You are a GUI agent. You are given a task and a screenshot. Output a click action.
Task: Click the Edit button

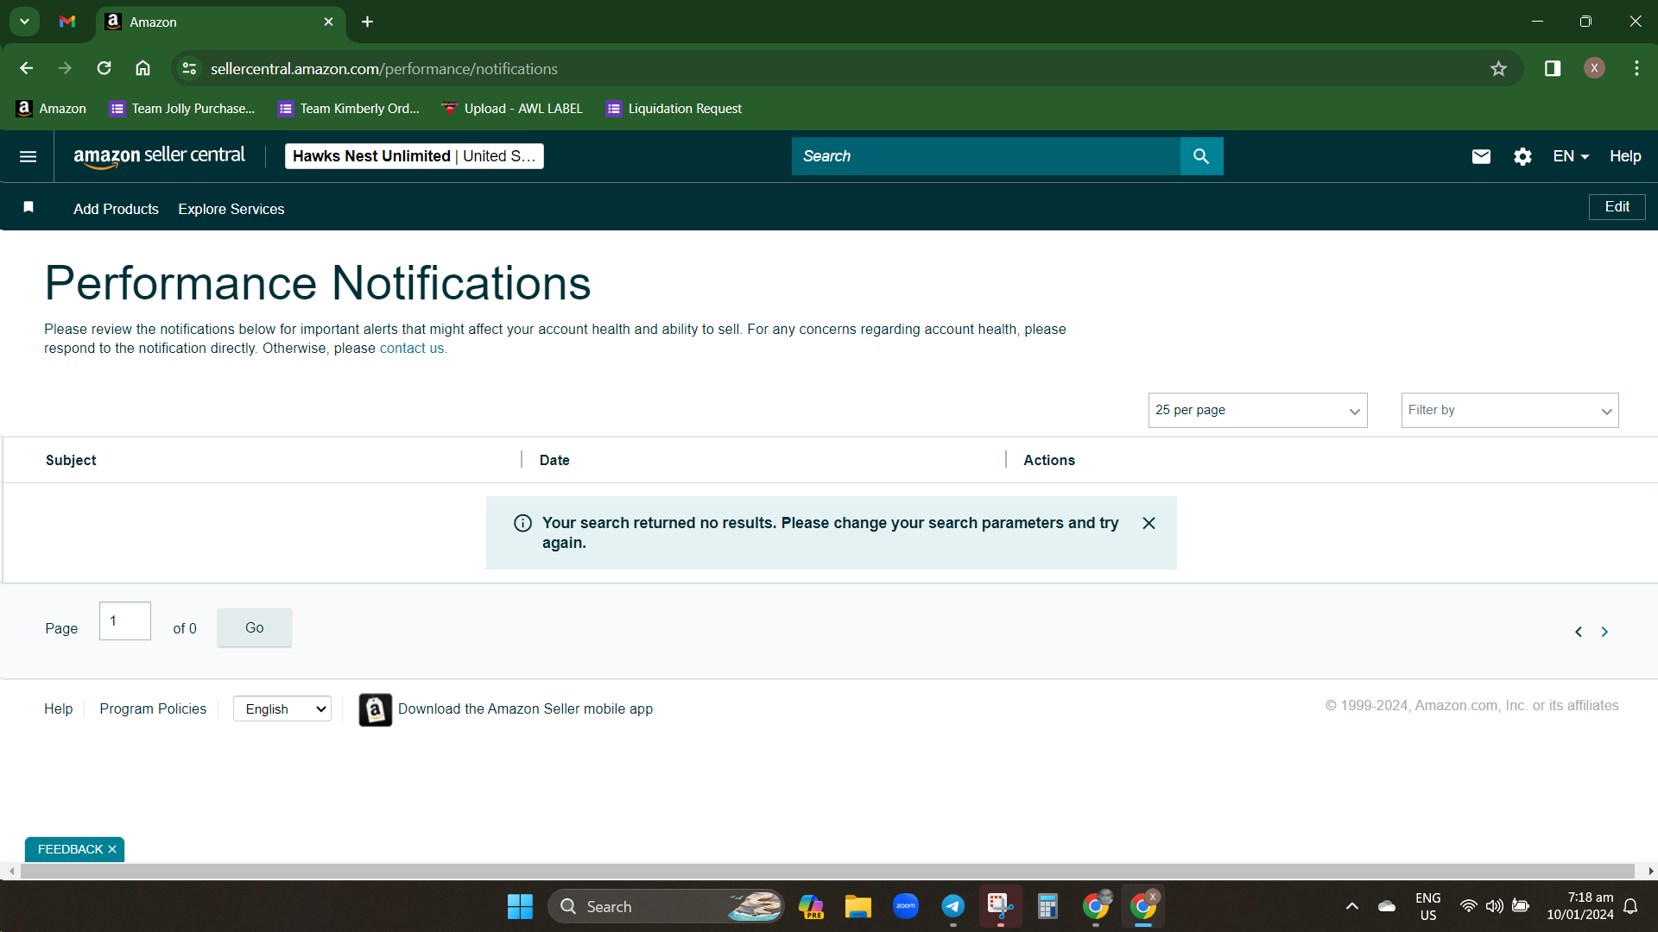(x=1617, y=207)
